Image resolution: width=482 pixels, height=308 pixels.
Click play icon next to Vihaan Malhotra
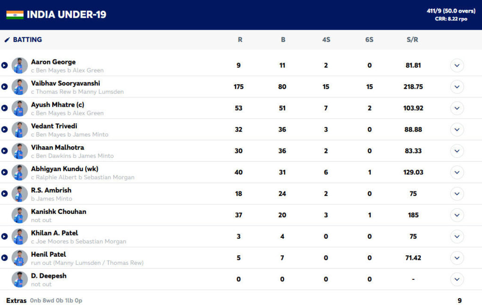point(4,151)
